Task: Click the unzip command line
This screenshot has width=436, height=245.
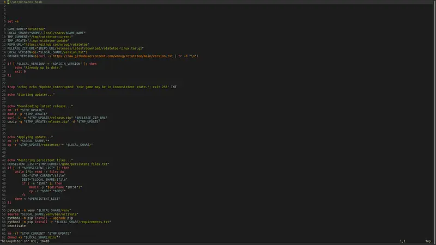Action: pos(53,121)
